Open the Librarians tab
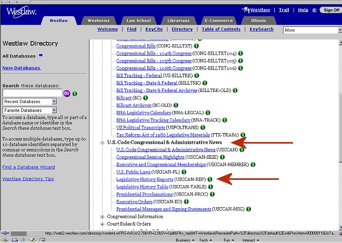This screenshot has width=342, height=243. click(179, 21)
